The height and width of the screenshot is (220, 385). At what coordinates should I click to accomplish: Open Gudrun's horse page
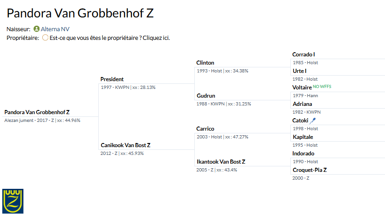[x=205, y=96]
